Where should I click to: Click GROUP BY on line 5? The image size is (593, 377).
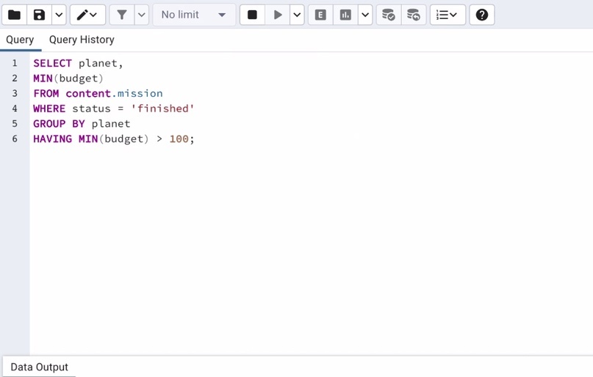point(59,124)
